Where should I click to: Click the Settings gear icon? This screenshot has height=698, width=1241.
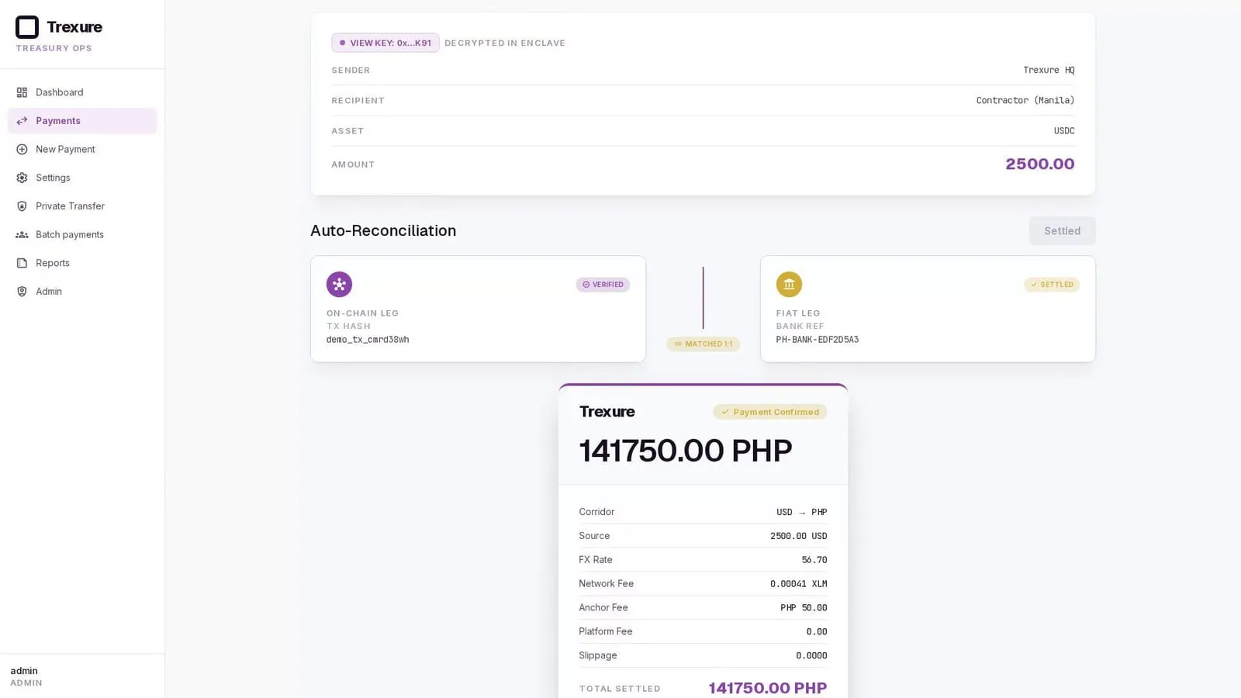pyautogui.click(x=22, y=178)
